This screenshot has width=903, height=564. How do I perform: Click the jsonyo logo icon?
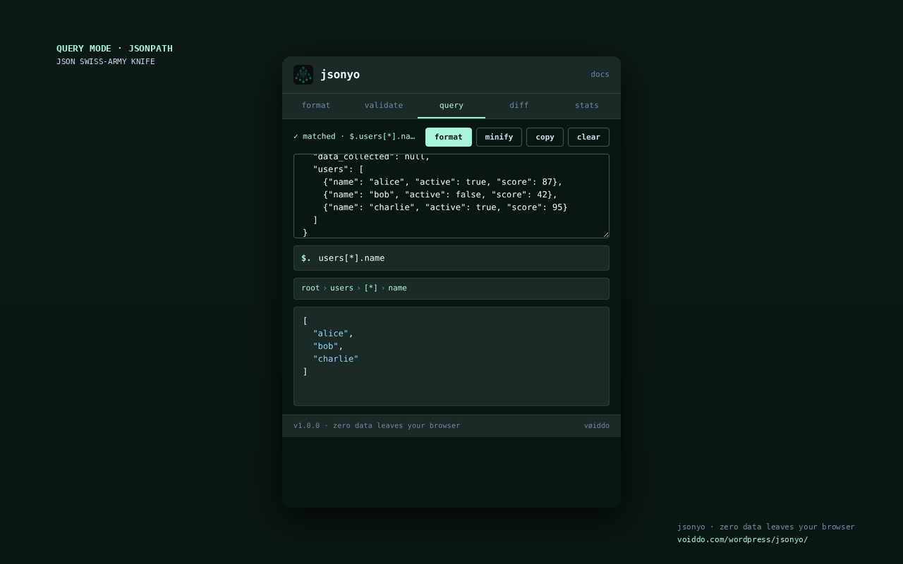pyautogui.click(x=303, y=75)
